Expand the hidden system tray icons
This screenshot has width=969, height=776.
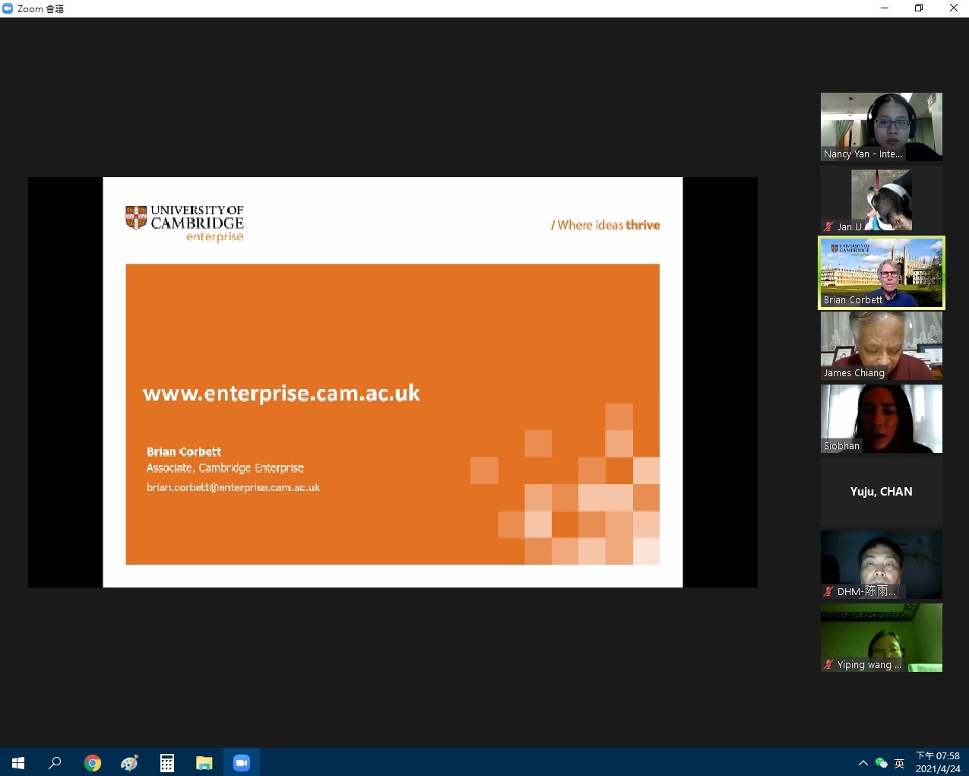[863, 763]
